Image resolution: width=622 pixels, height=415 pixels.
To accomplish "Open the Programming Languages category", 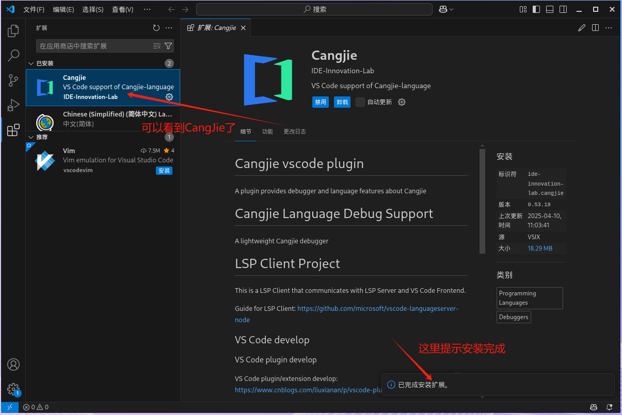I will pyautogui.click(x=530, y=298).
